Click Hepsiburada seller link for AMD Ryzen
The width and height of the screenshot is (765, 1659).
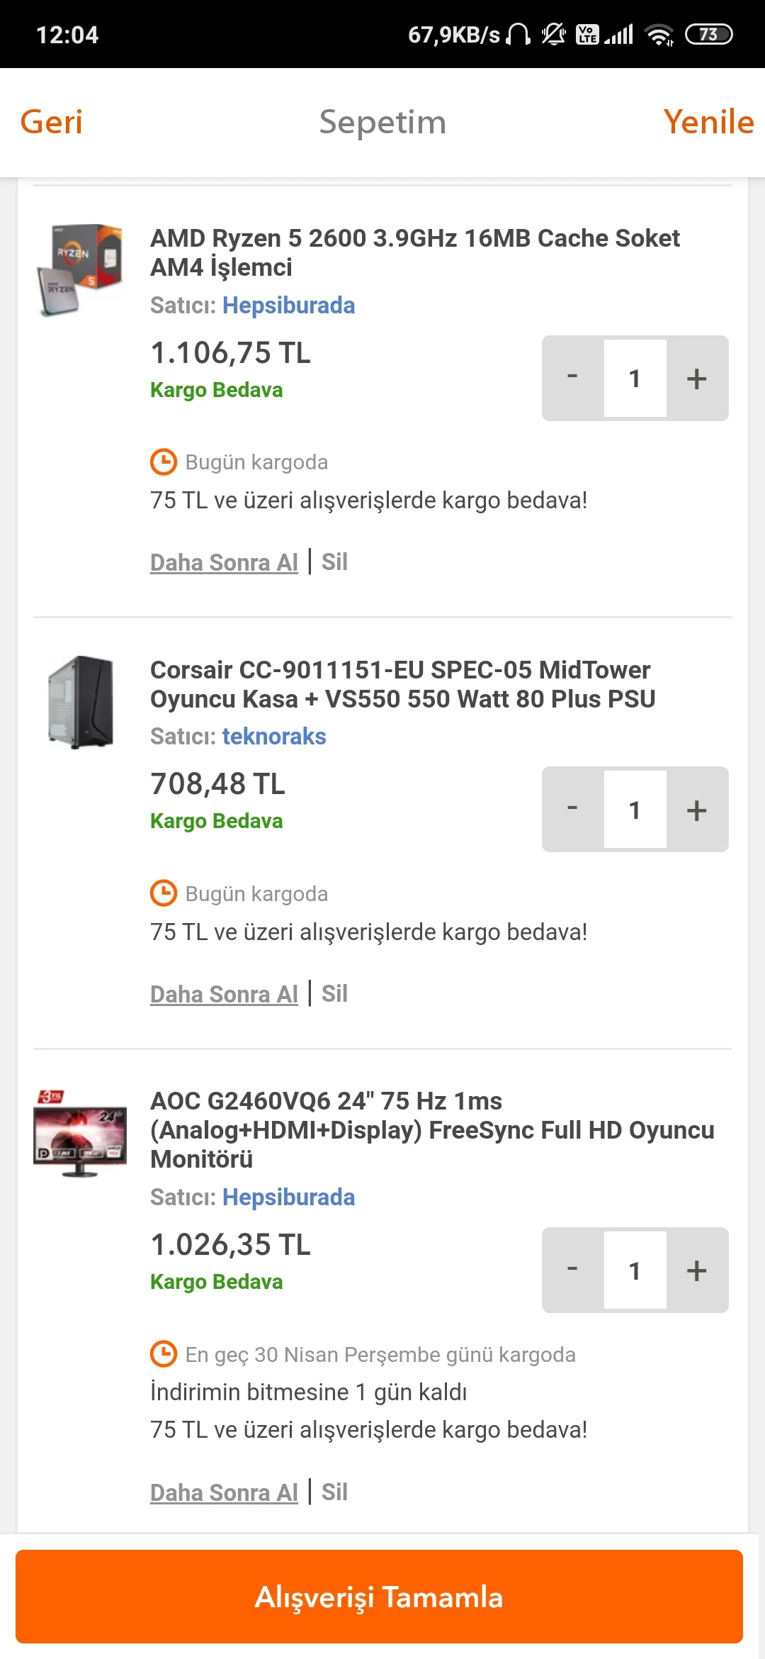(x=288, y=306)
